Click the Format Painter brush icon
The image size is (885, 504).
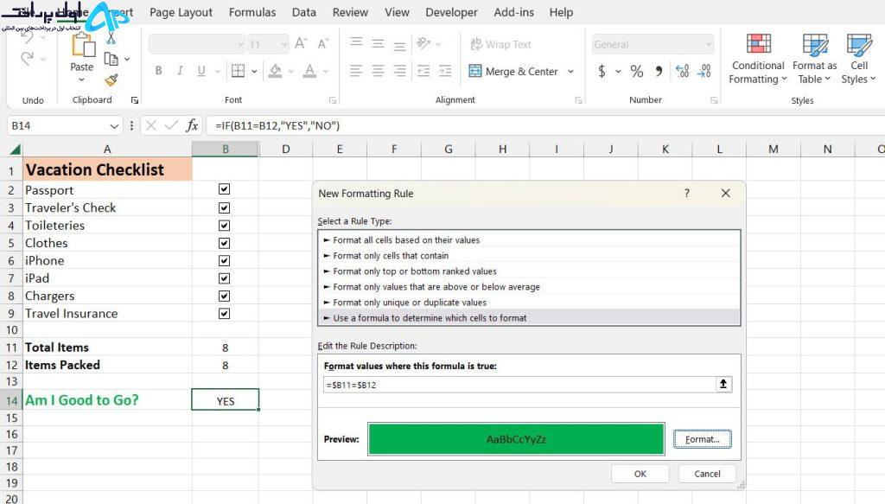coord(111,80)
